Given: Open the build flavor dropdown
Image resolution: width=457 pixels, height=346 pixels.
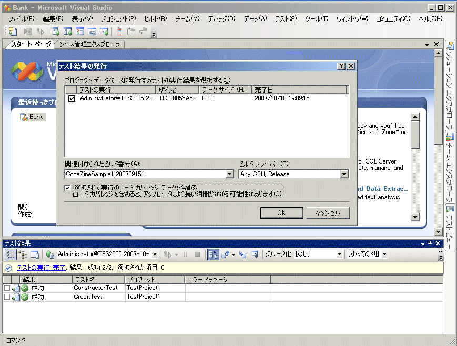Looking at the screenshot, I should [344, 174].
